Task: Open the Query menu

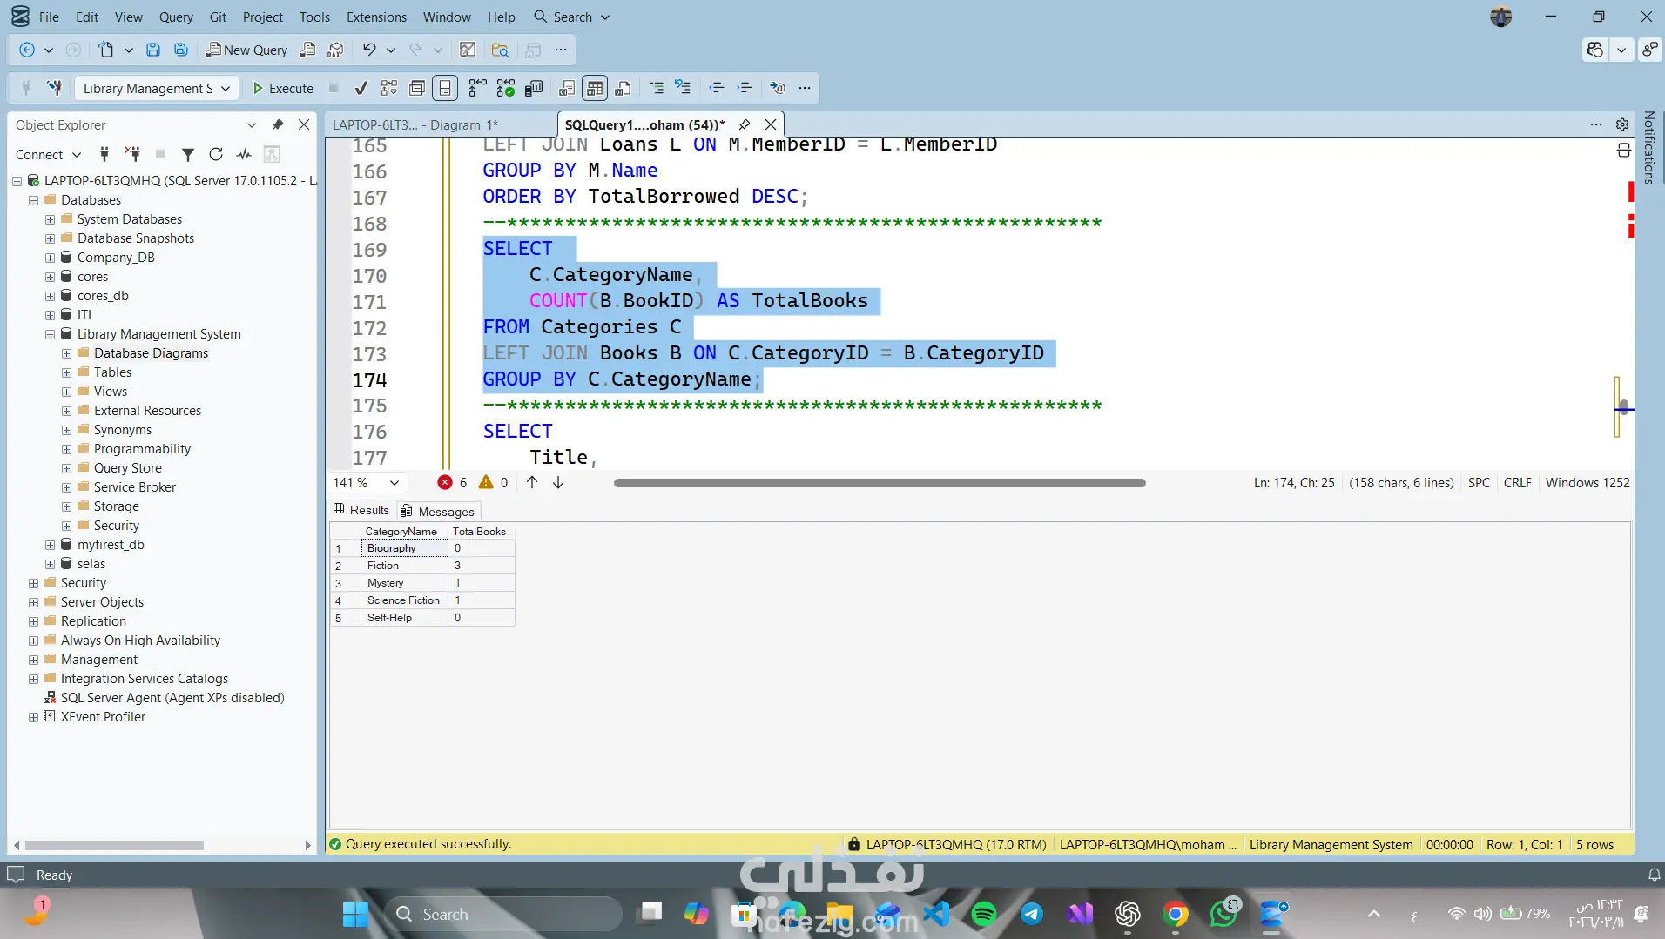Action: 176,17
